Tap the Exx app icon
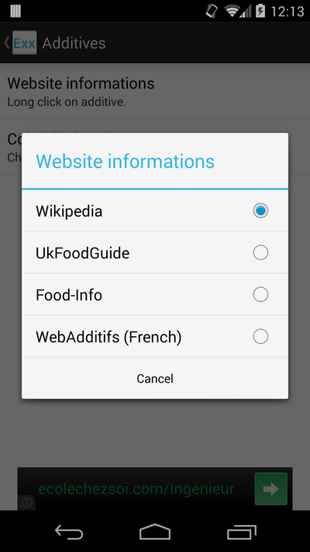310x552 pixels. [24, 43]
